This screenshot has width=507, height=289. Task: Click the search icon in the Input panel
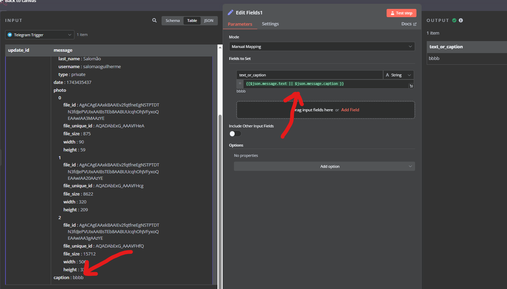coord(154,21)
